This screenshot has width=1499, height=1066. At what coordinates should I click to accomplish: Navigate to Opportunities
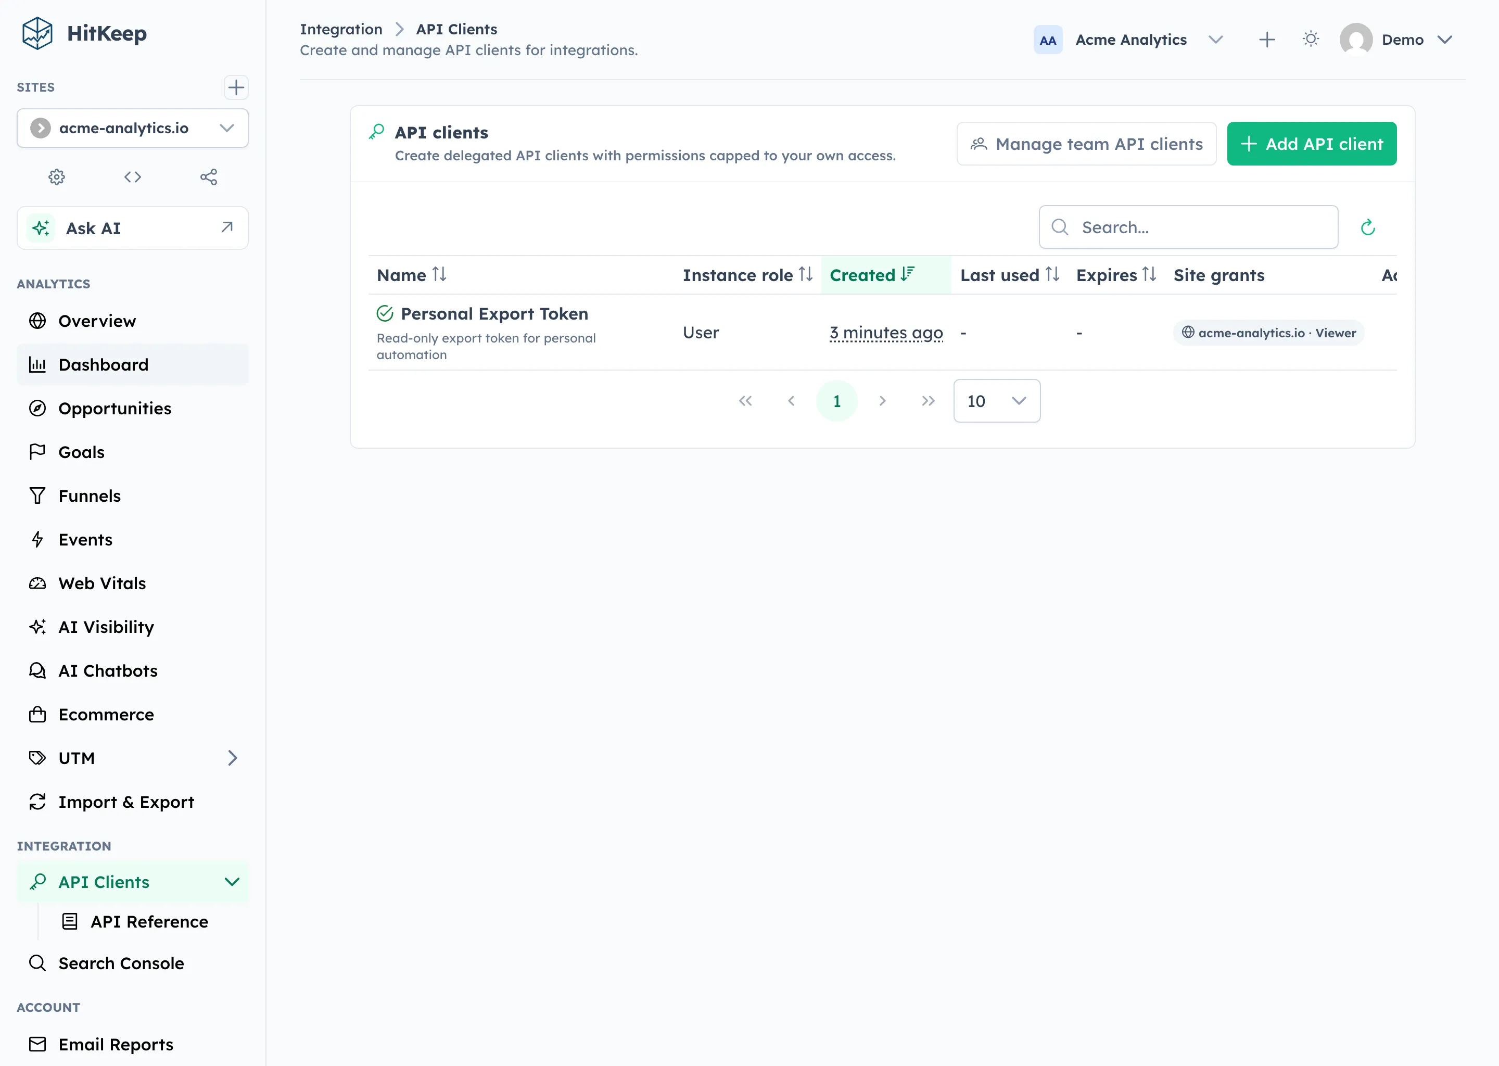[x=133, y=408]
